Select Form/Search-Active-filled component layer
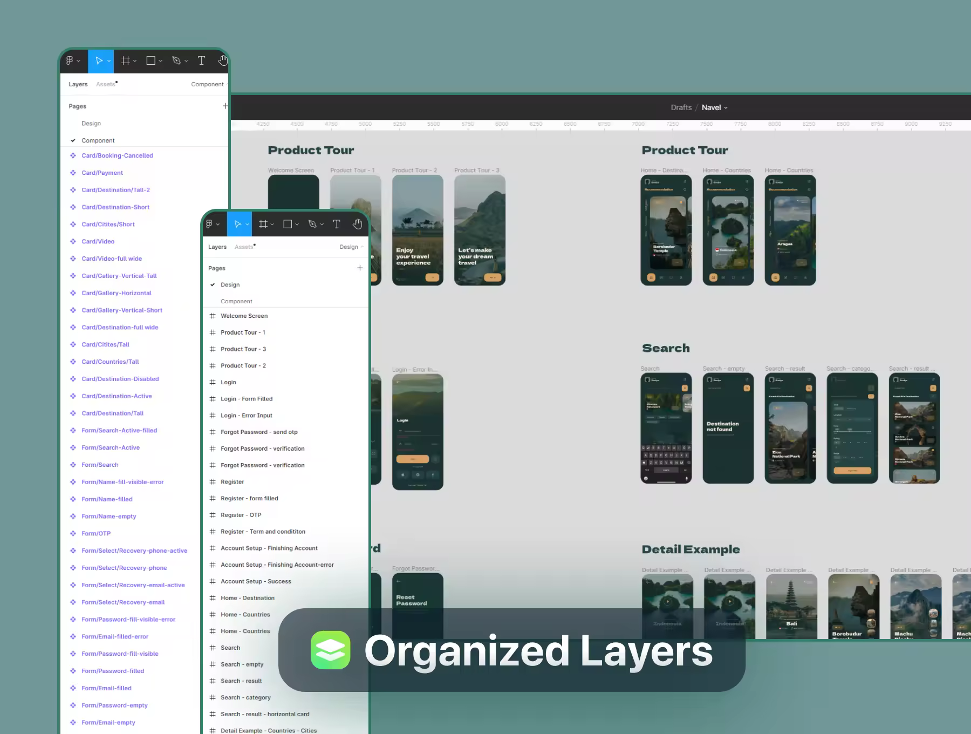Viewport: 971px width, 734px height. pos(119,430)
